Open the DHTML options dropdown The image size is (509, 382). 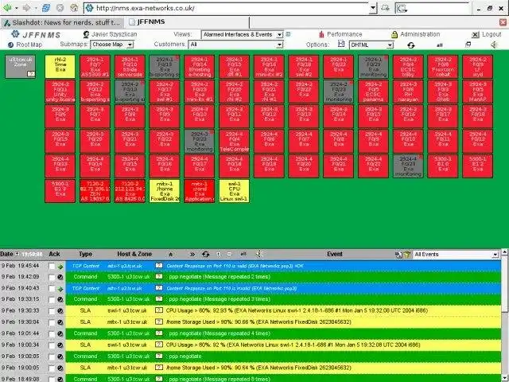point(371,45)
